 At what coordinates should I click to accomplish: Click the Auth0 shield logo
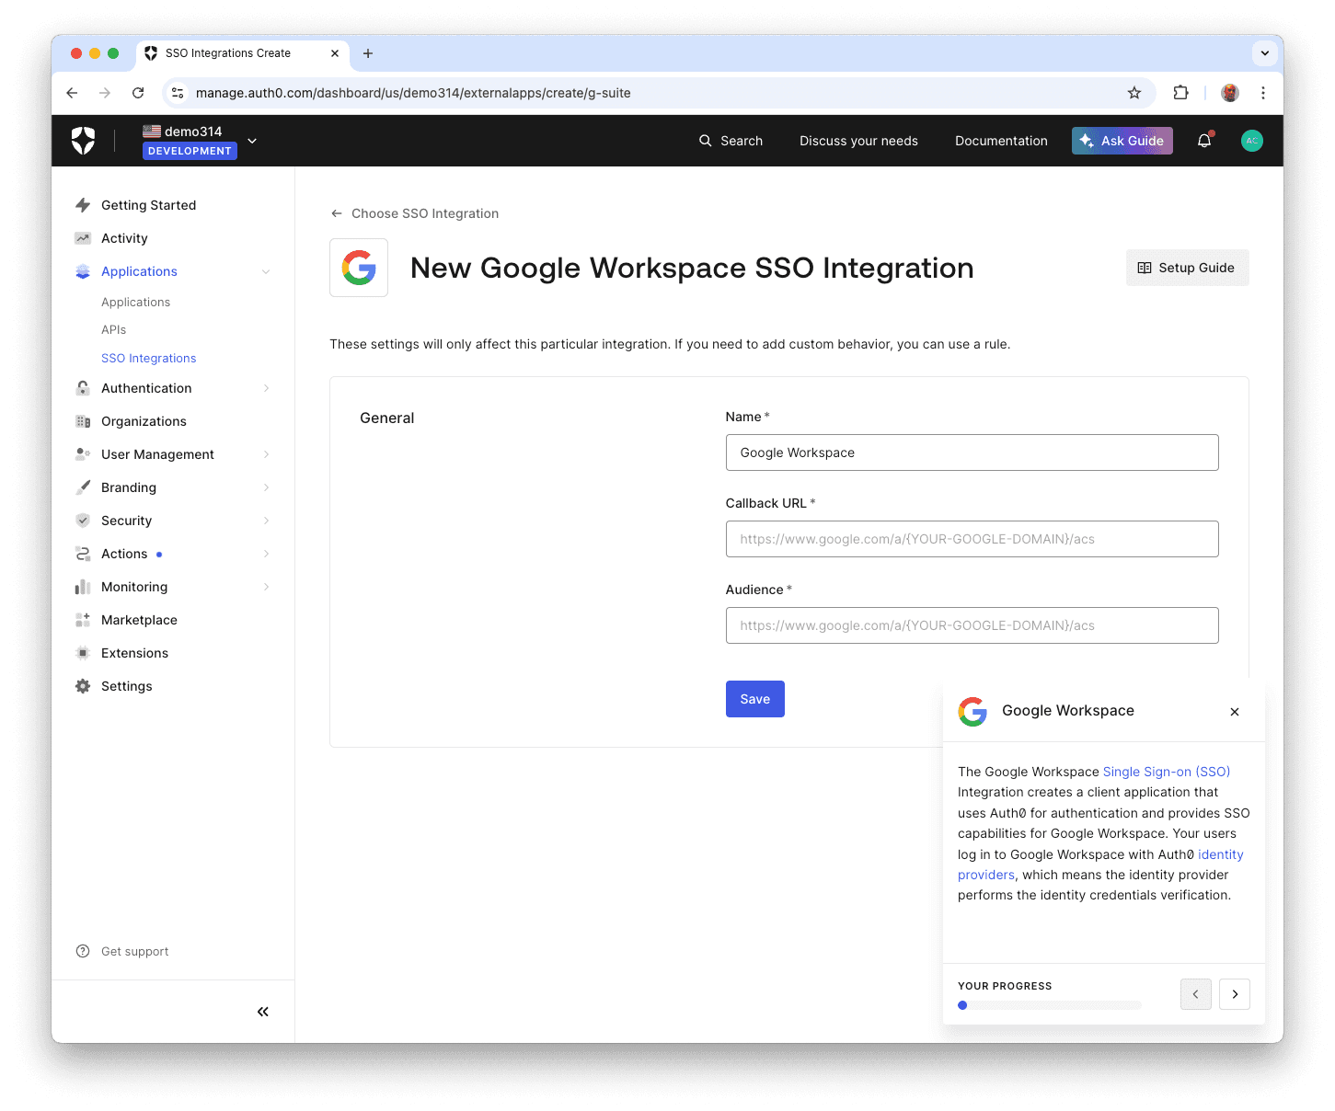[x=84, y=140]
